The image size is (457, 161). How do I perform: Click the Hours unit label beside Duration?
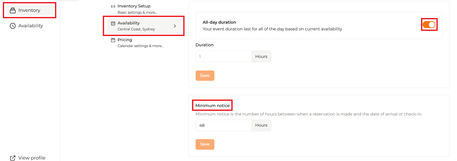click(261, 56)
